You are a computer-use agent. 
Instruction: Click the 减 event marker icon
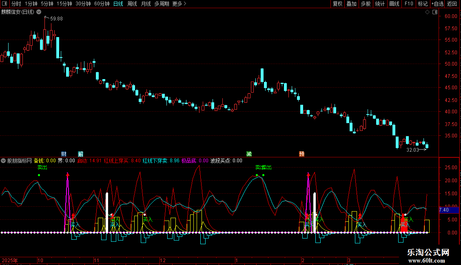(249, 154)
